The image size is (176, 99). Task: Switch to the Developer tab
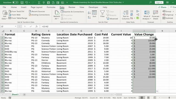(x=94, y=7)
